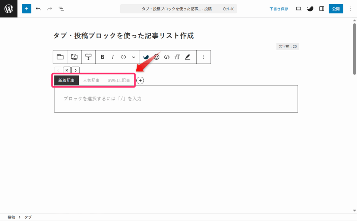This screenshot has height=221, width=357.
Task: Select the tab block type icon in toolbar
Action: tap(60, 57)
